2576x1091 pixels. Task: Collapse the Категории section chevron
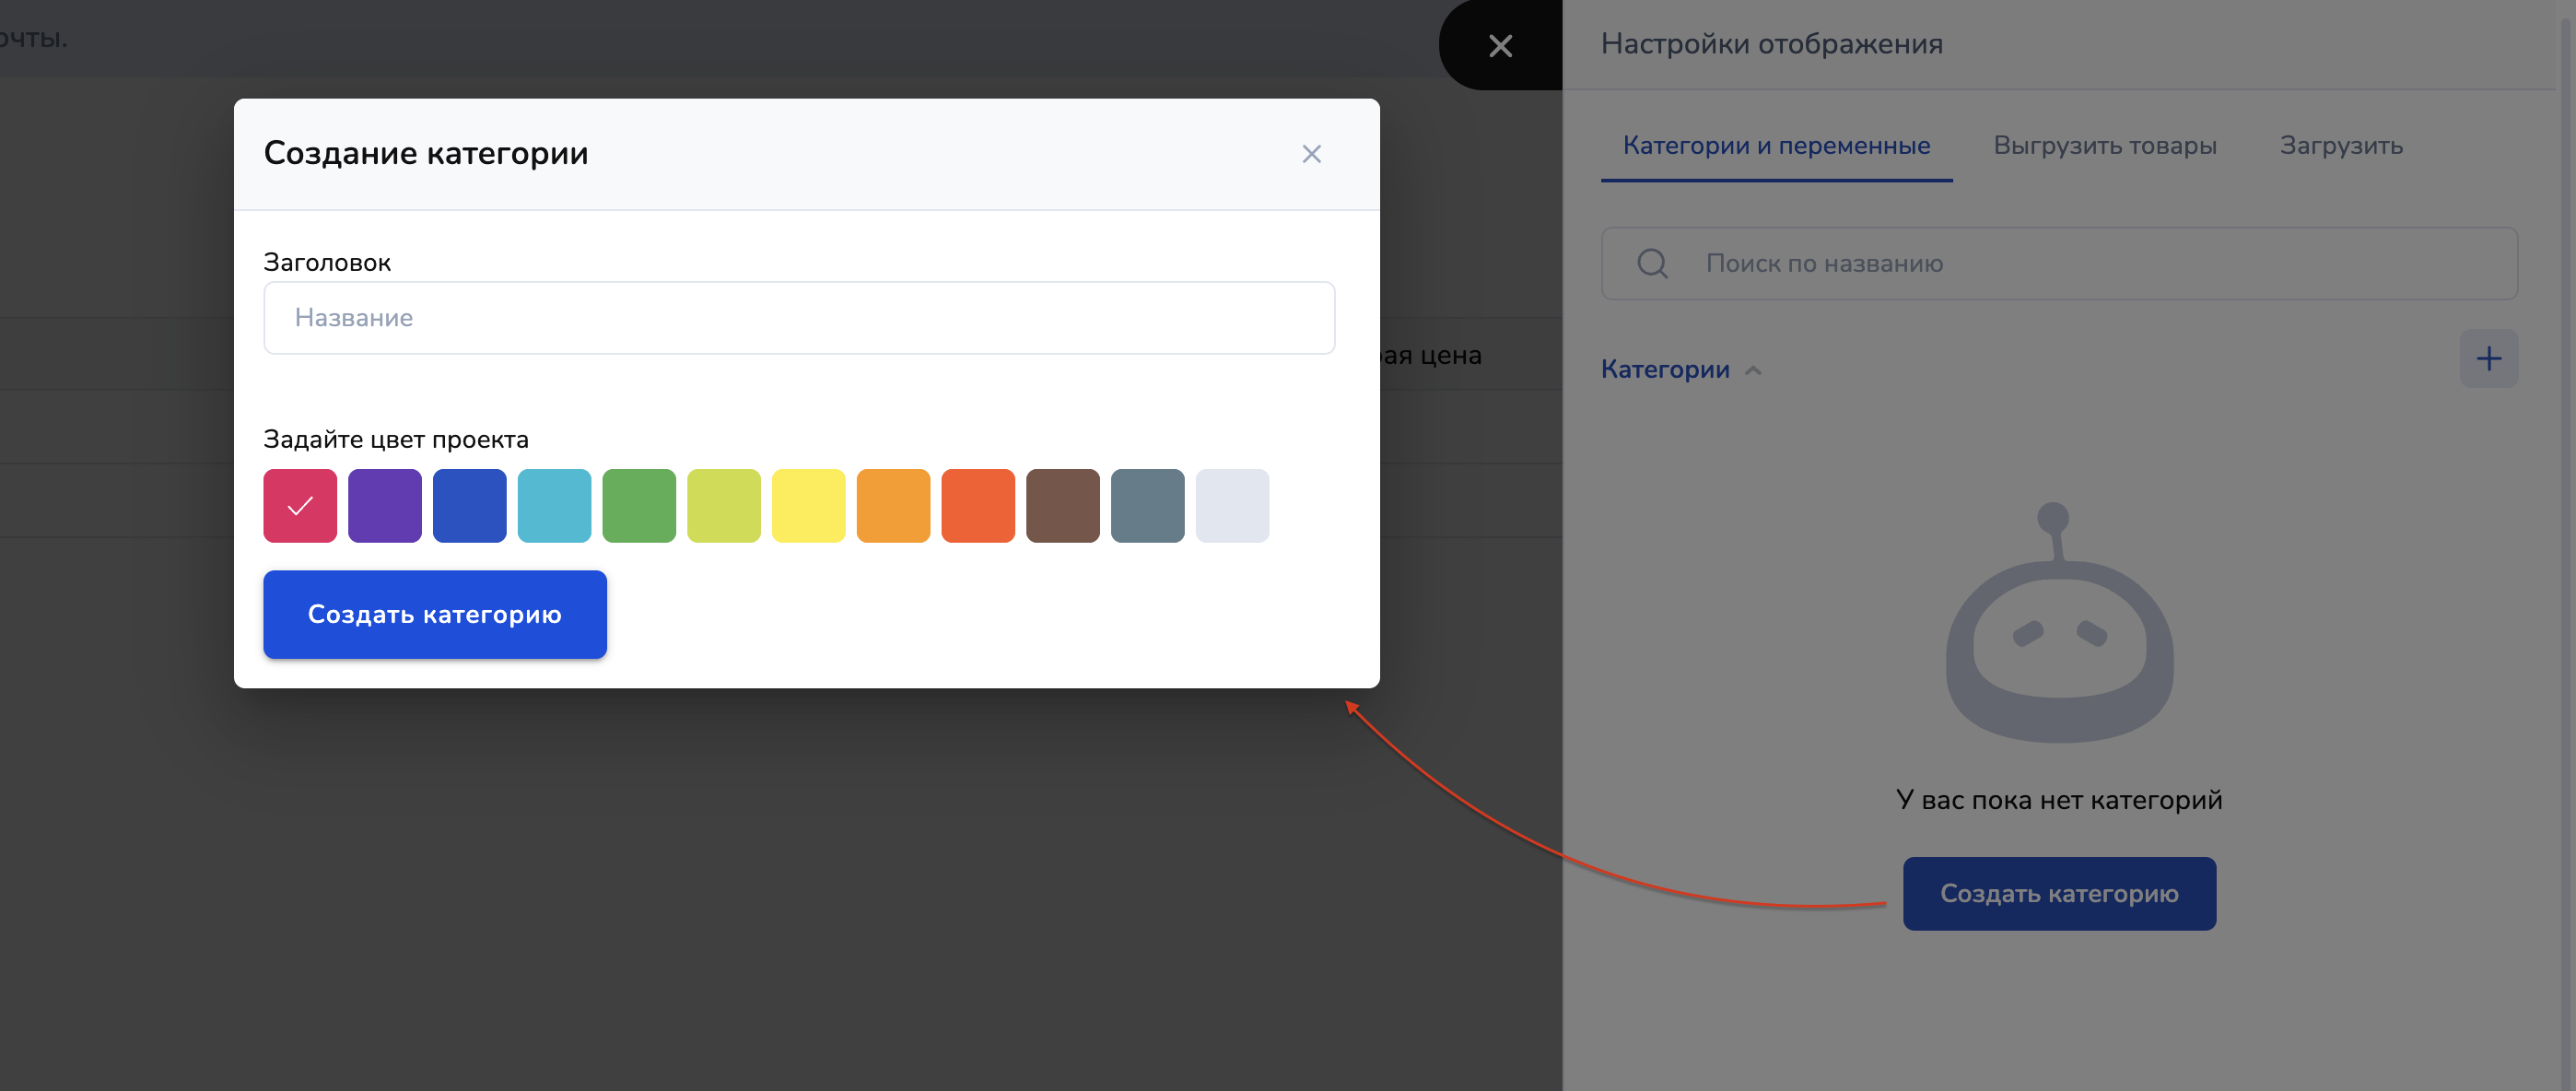(1753, 370)
